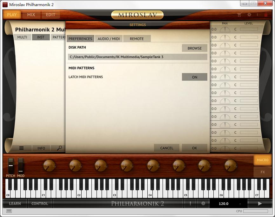Image resolution: width=275 pixels, height=217 pixels.
Task: Open the shopping cart store icon
Action: 239,15
